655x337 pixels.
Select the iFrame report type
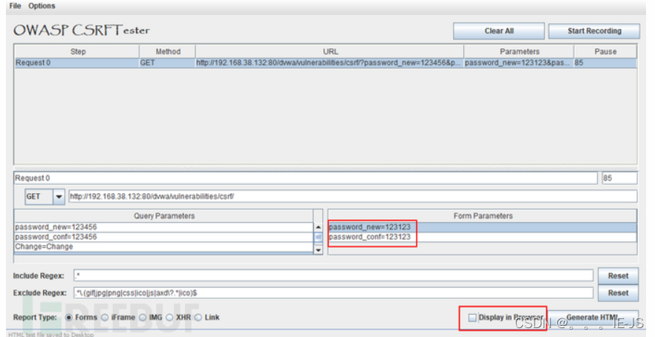[105, 318]
